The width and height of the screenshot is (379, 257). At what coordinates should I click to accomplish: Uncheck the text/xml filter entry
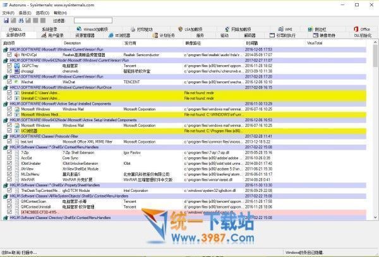tap(9, 141)
